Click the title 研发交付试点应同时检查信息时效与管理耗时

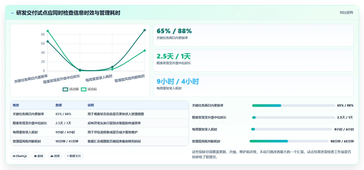tap(68, 13)
